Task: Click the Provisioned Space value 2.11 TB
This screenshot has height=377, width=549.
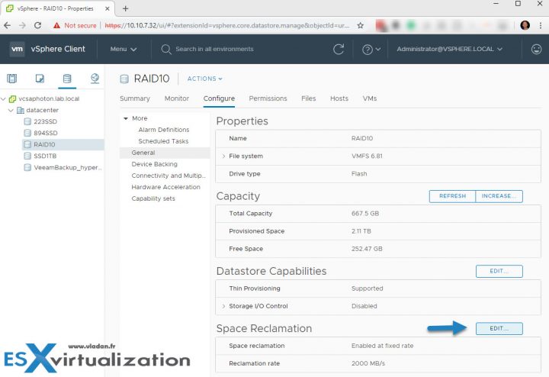Action: click(x=361, y=231)
